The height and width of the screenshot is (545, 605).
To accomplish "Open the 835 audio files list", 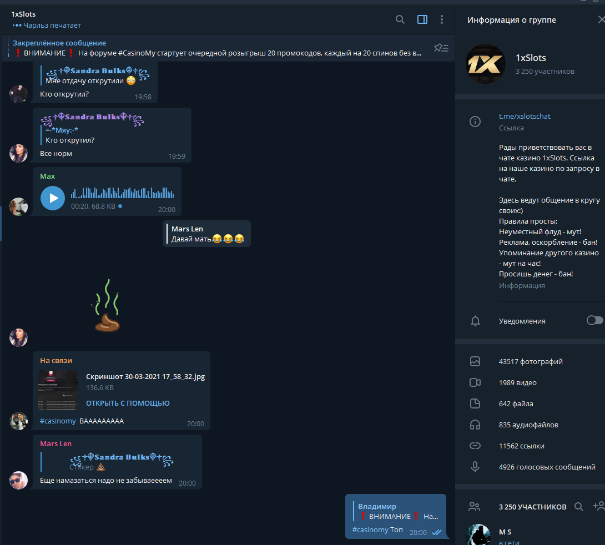I will coord(530,425).
